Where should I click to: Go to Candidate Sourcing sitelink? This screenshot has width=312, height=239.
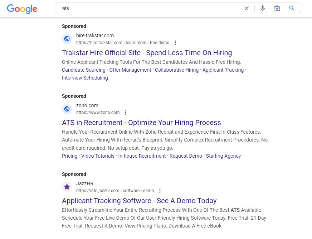tap(84, 70)
